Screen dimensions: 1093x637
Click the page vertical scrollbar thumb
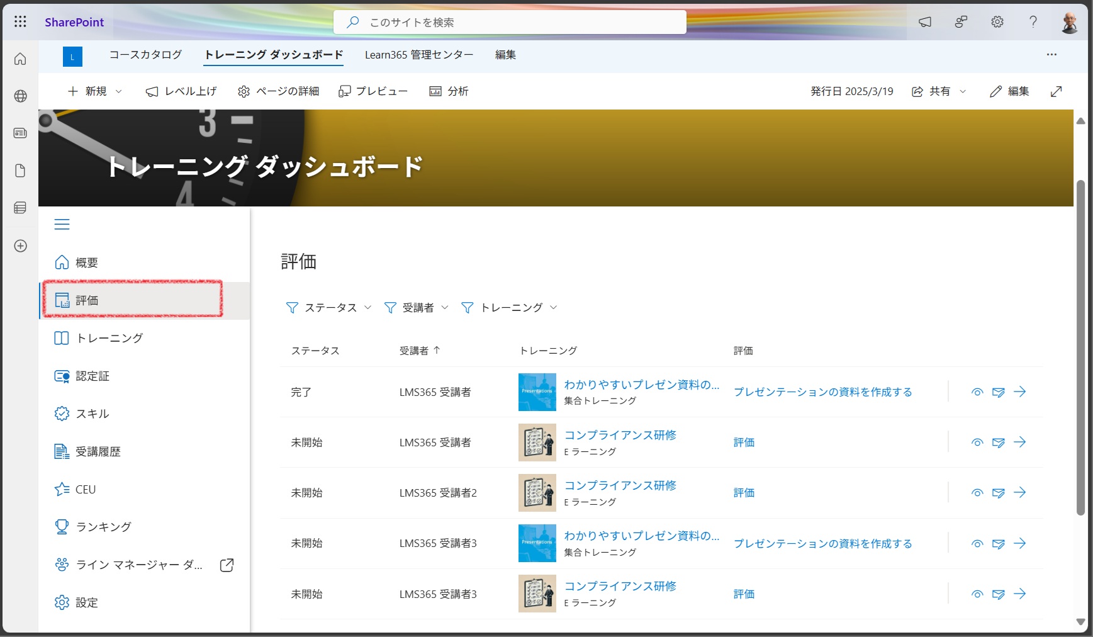pos(1080,347)
